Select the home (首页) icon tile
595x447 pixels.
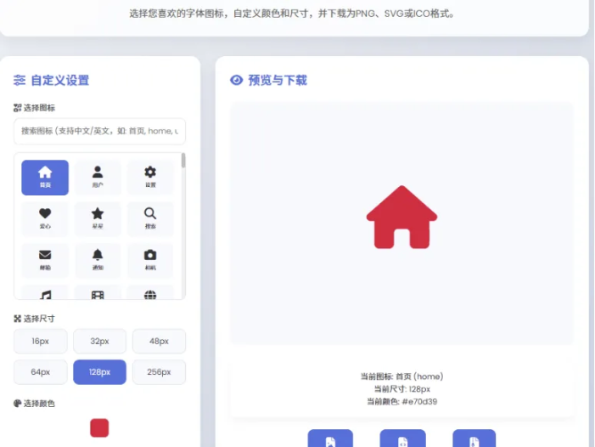tap(45, 178)
